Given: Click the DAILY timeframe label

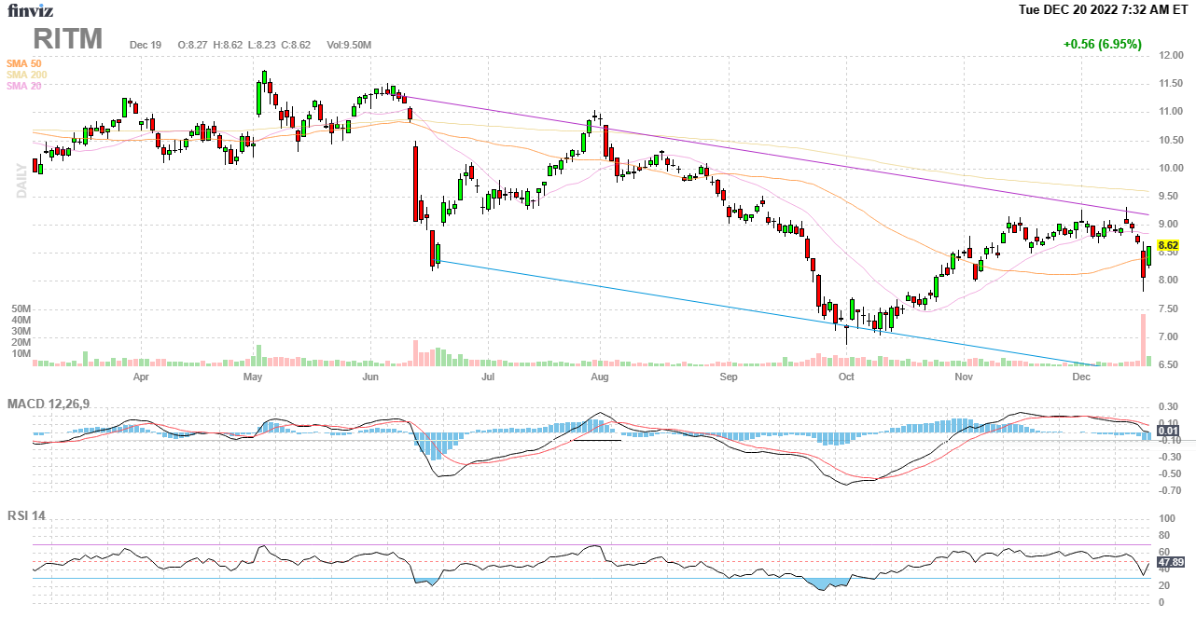Looking at the screenshot, I should 20,179.
